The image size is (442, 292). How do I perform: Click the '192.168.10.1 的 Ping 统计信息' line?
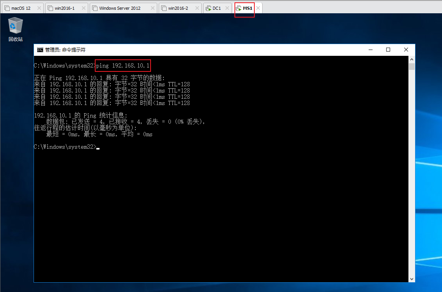click(81, 116)
